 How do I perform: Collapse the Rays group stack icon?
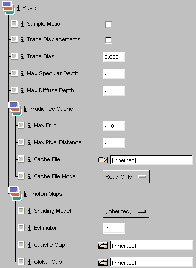(8, 7)
